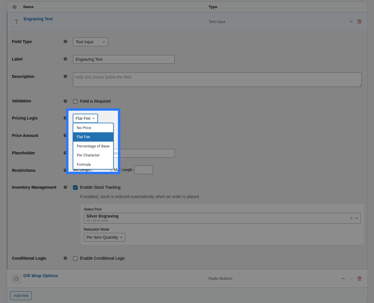Screen dimensions: 374x303
Task: Open the help tooltip for Conditional Logic
Action: click(x=65, y=258)
